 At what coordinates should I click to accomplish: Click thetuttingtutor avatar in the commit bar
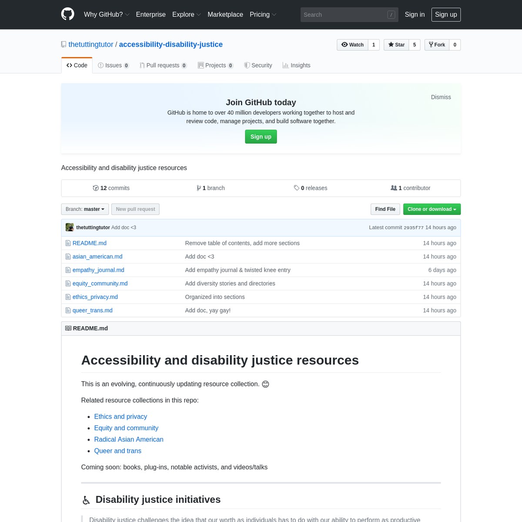[70, 227]
